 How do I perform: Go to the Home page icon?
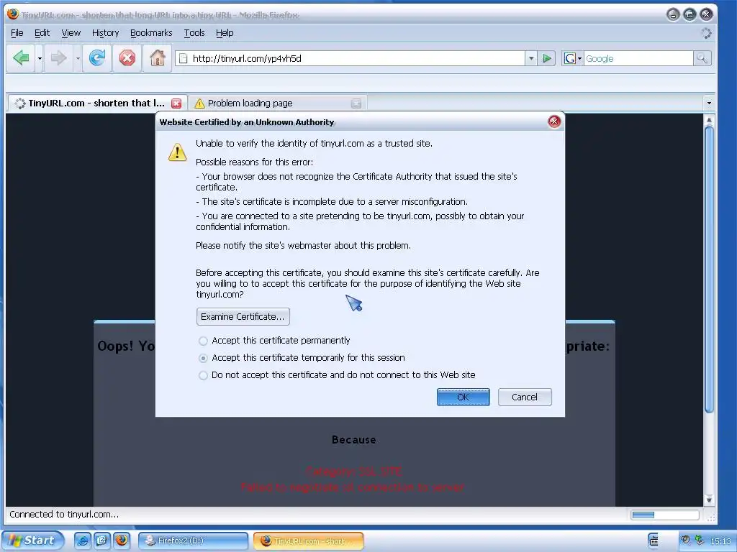(157, 58)
